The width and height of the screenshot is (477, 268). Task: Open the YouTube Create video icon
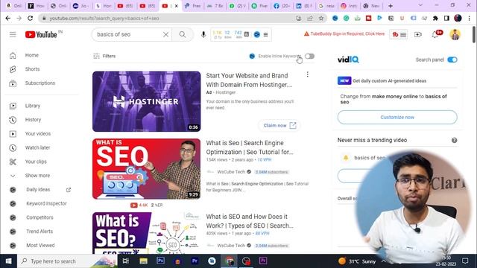click(418, 35)
